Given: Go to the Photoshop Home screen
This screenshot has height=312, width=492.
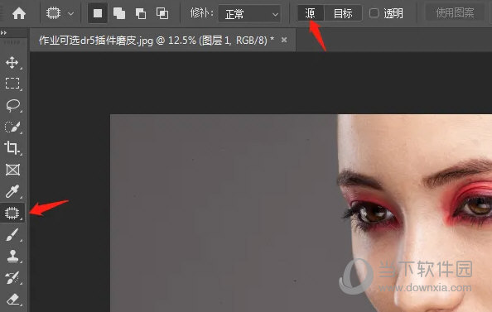Looking at the screenshot, I should (x=19, y=13).
